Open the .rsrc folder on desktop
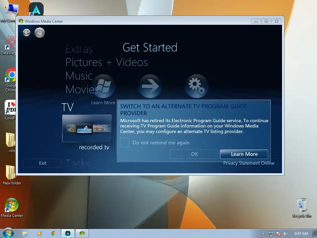The width and height of the screenshot is (317, 238). 11,142
